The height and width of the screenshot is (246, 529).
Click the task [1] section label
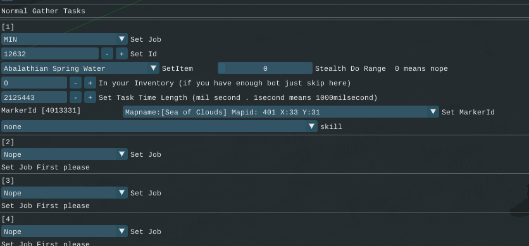pyautogui.click(x=8, y=27)
